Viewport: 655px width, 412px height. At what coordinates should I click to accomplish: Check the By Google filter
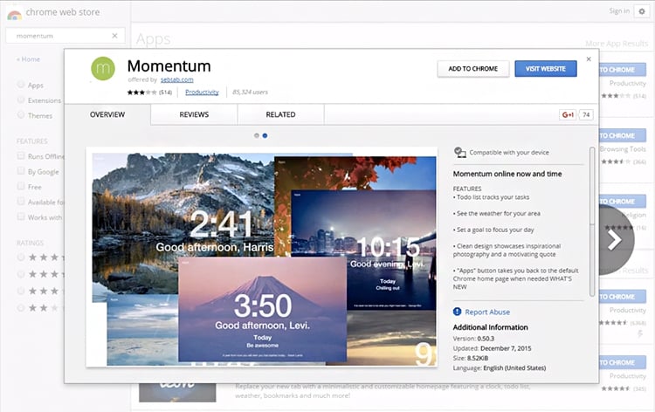click(20, 171)
